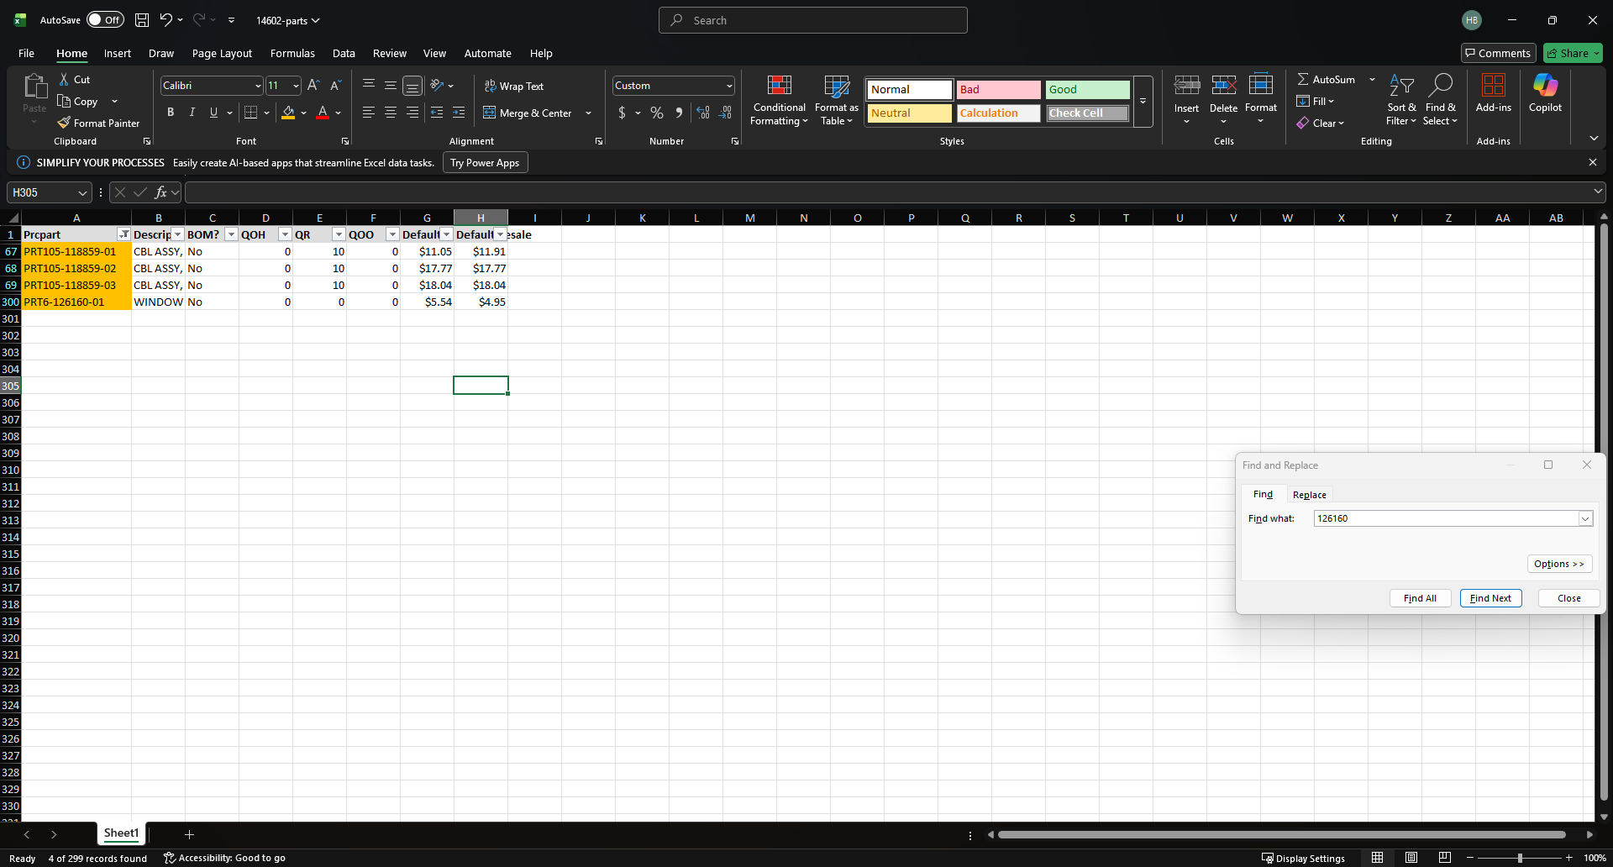Switch to the Replace tab in dialog
1613x867 pixels.
[1309, 495]
